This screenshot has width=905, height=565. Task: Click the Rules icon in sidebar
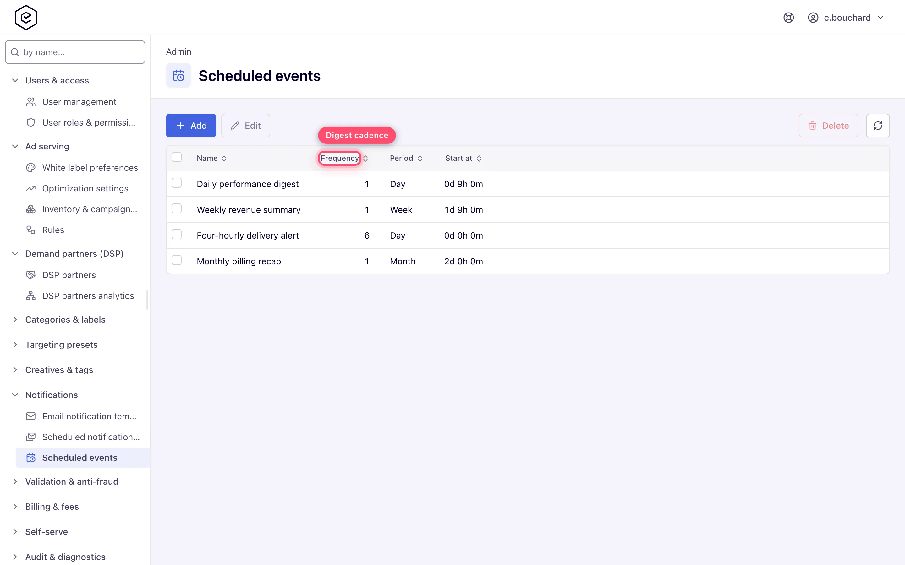tap(31, 230)
